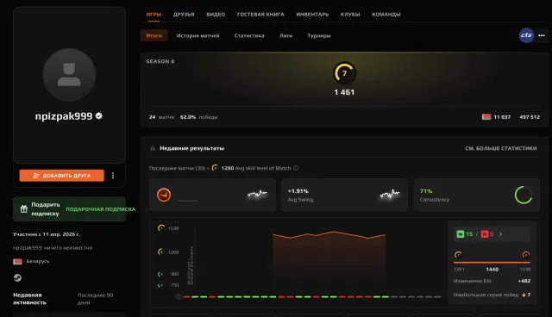Click the Изменение Elo +482 value
This screenshot has width=552, height=317.
pyautogui.click(x=524, y=281)
